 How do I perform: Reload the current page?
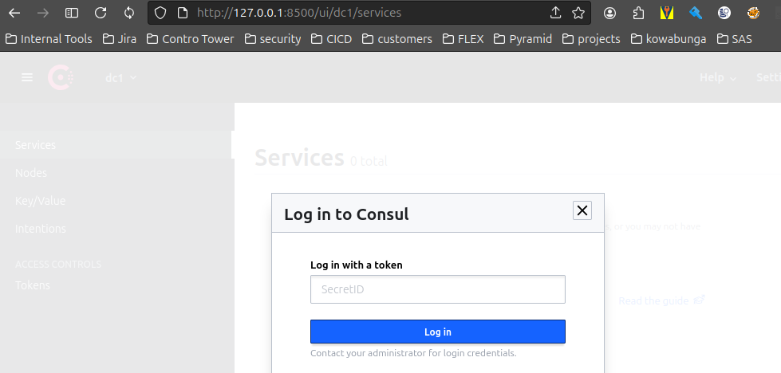tap(101, 13)
